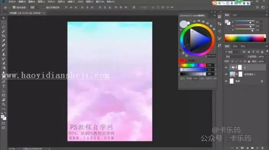Toggle Quick Mask mode icon
The height and width of the screenshot is (150, 269).
(3, 123)
